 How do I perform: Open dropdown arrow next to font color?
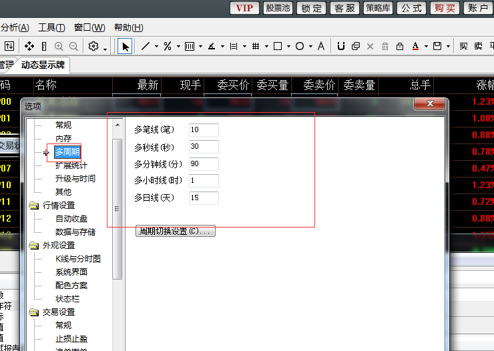427,47
